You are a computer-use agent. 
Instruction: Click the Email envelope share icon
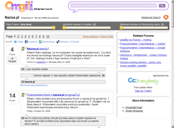(72, 42)
